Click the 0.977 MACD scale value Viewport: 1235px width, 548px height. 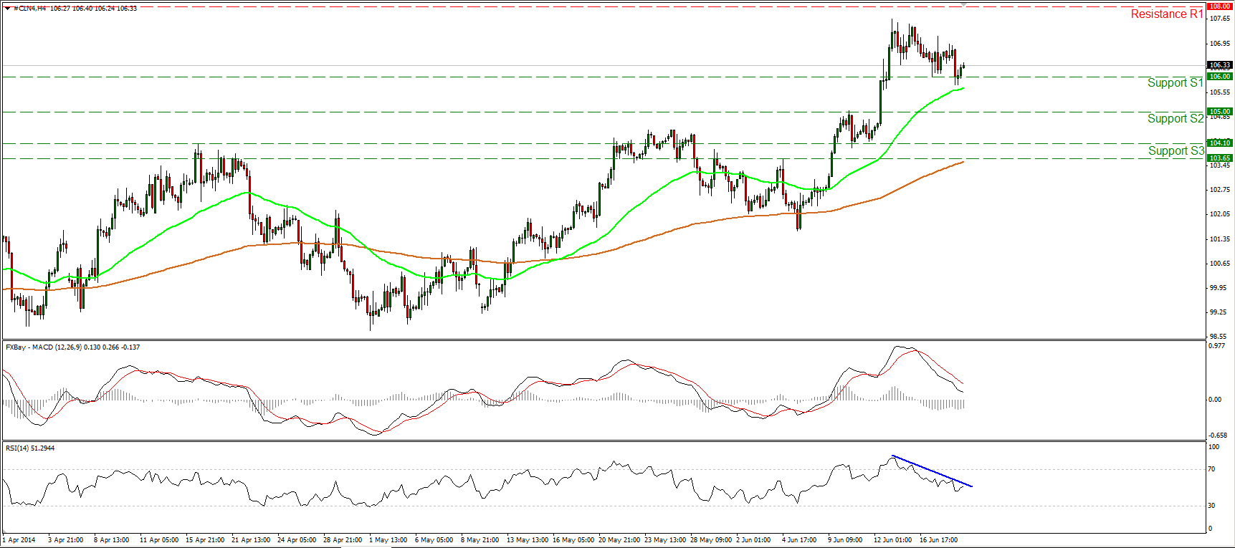[1216, 346]
